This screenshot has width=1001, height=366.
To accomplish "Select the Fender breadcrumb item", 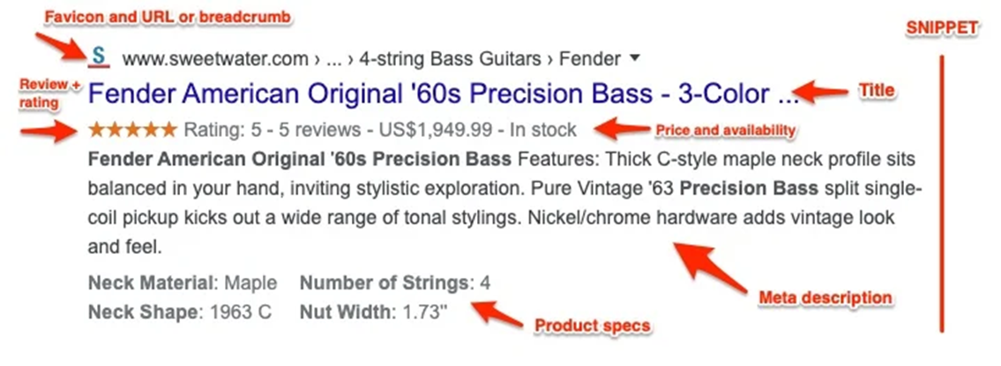I will click(x=592, y=60).
